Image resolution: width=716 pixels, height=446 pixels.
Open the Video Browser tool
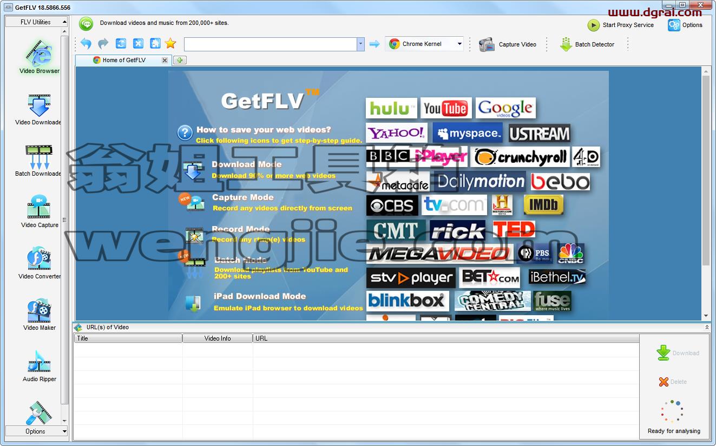pos(39,57)
